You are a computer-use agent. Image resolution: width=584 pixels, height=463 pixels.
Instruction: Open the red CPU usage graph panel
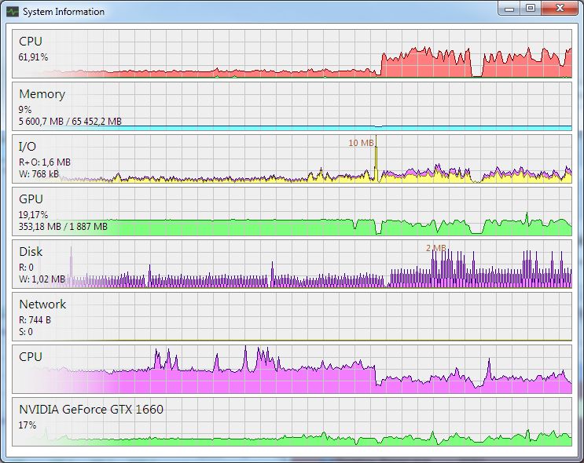point(292,54)
